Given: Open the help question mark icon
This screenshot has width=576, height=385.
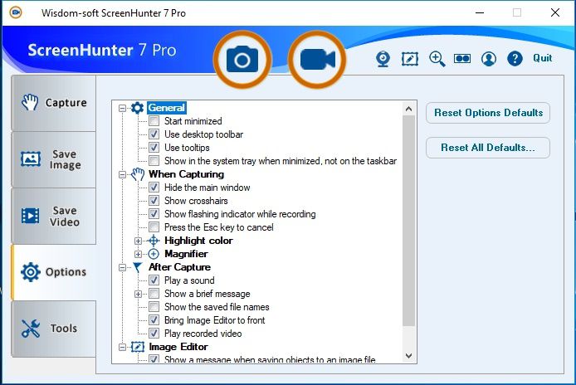Looking at the screenshot, I should point(515,58).
